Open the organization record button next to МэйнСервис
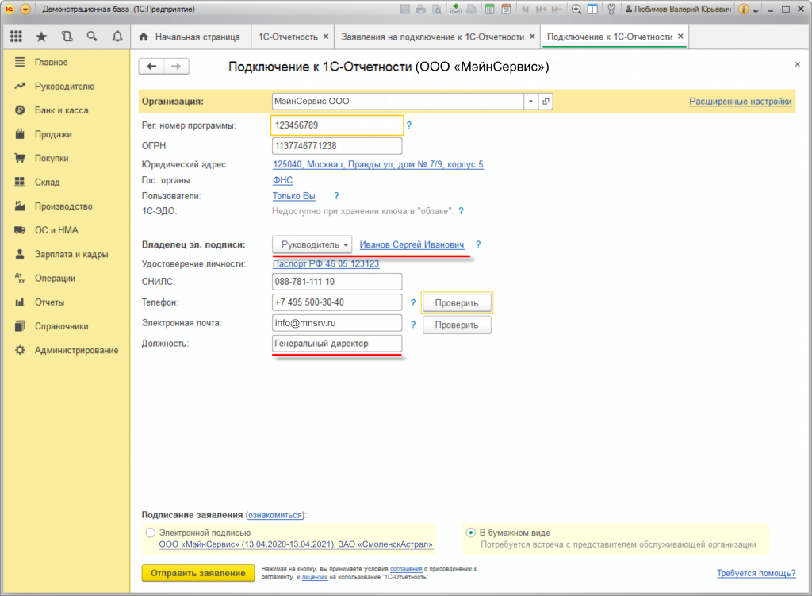The height and width of the screenshot is (596, 812). pyautogui.click(x=546, y=102)
